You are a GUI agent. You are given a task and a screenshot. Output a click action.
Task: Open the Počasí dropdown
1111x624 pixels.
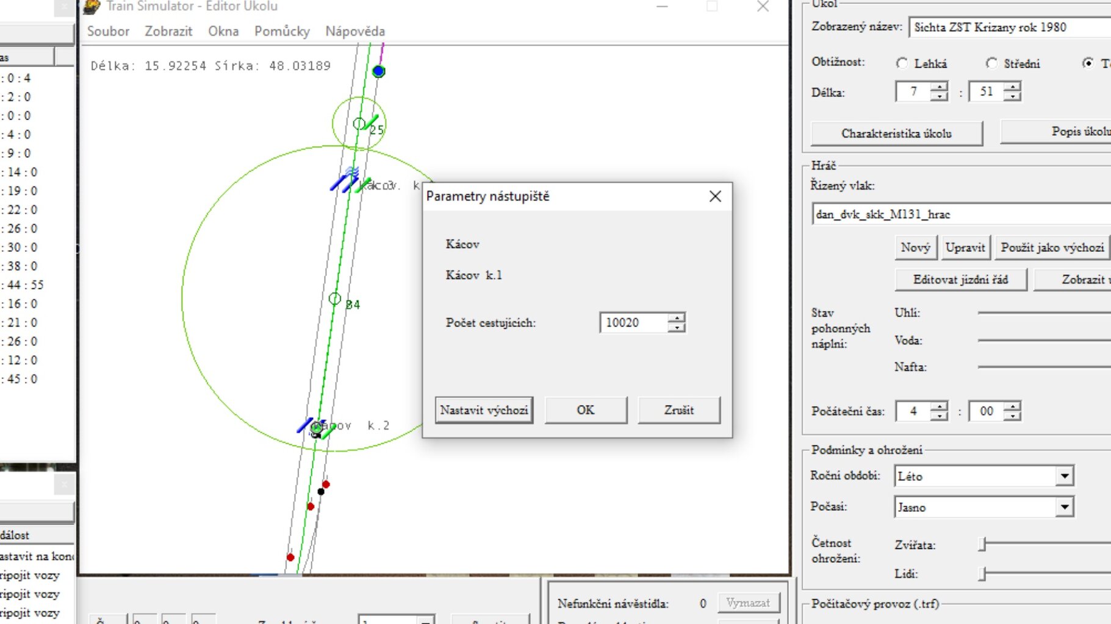pos(1064,507)
